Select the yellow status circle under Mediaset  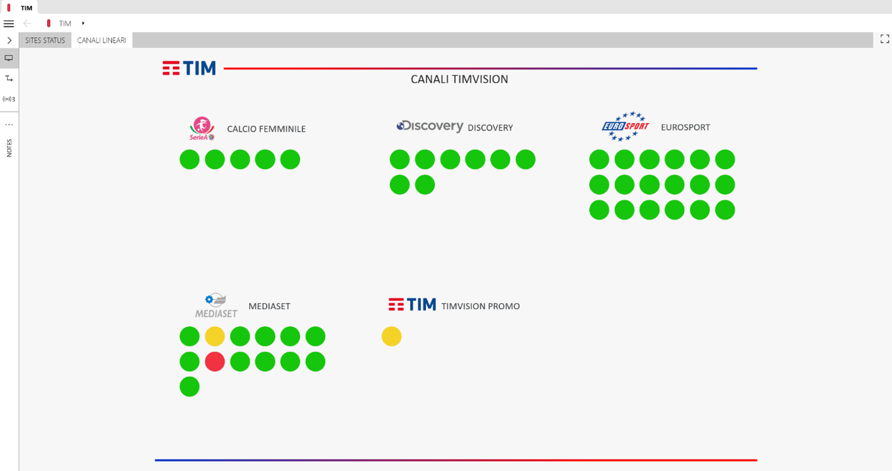pos(215,337)
